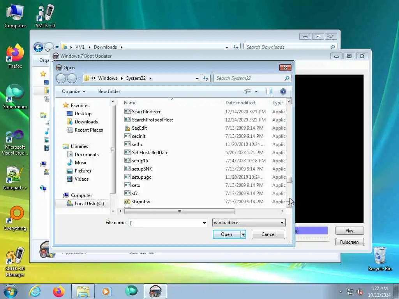Expand the File name dropdown arrow

click(204, 223)
